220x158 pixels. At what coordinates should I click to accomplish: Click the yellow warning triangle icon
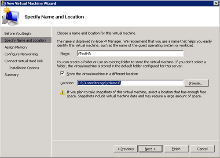[x=62, y=92]
